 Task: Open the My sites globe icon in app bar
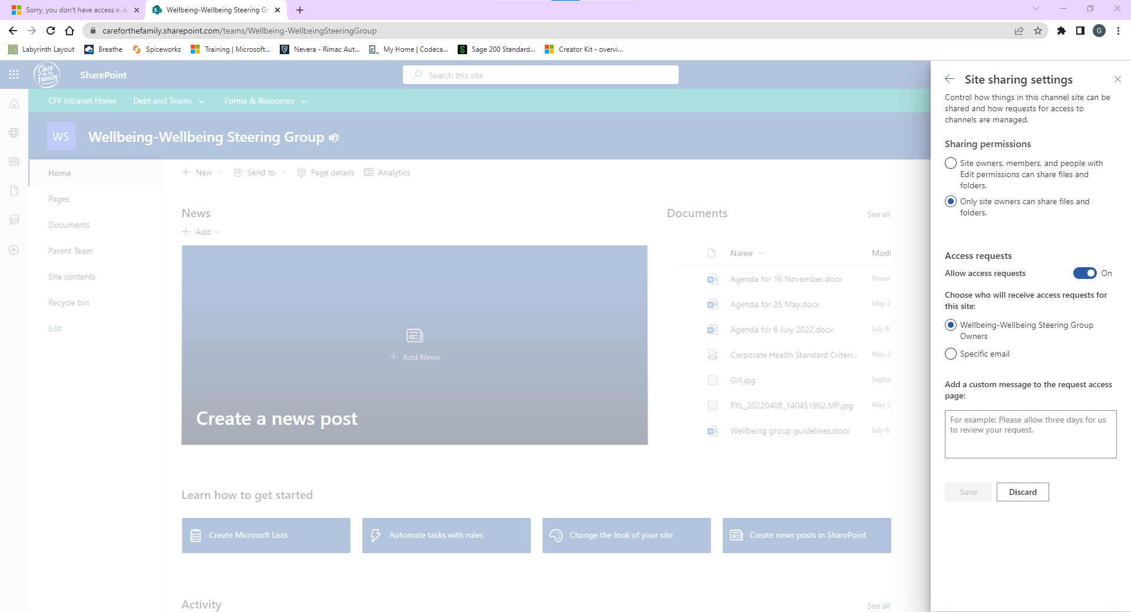(x=14, y=133)
